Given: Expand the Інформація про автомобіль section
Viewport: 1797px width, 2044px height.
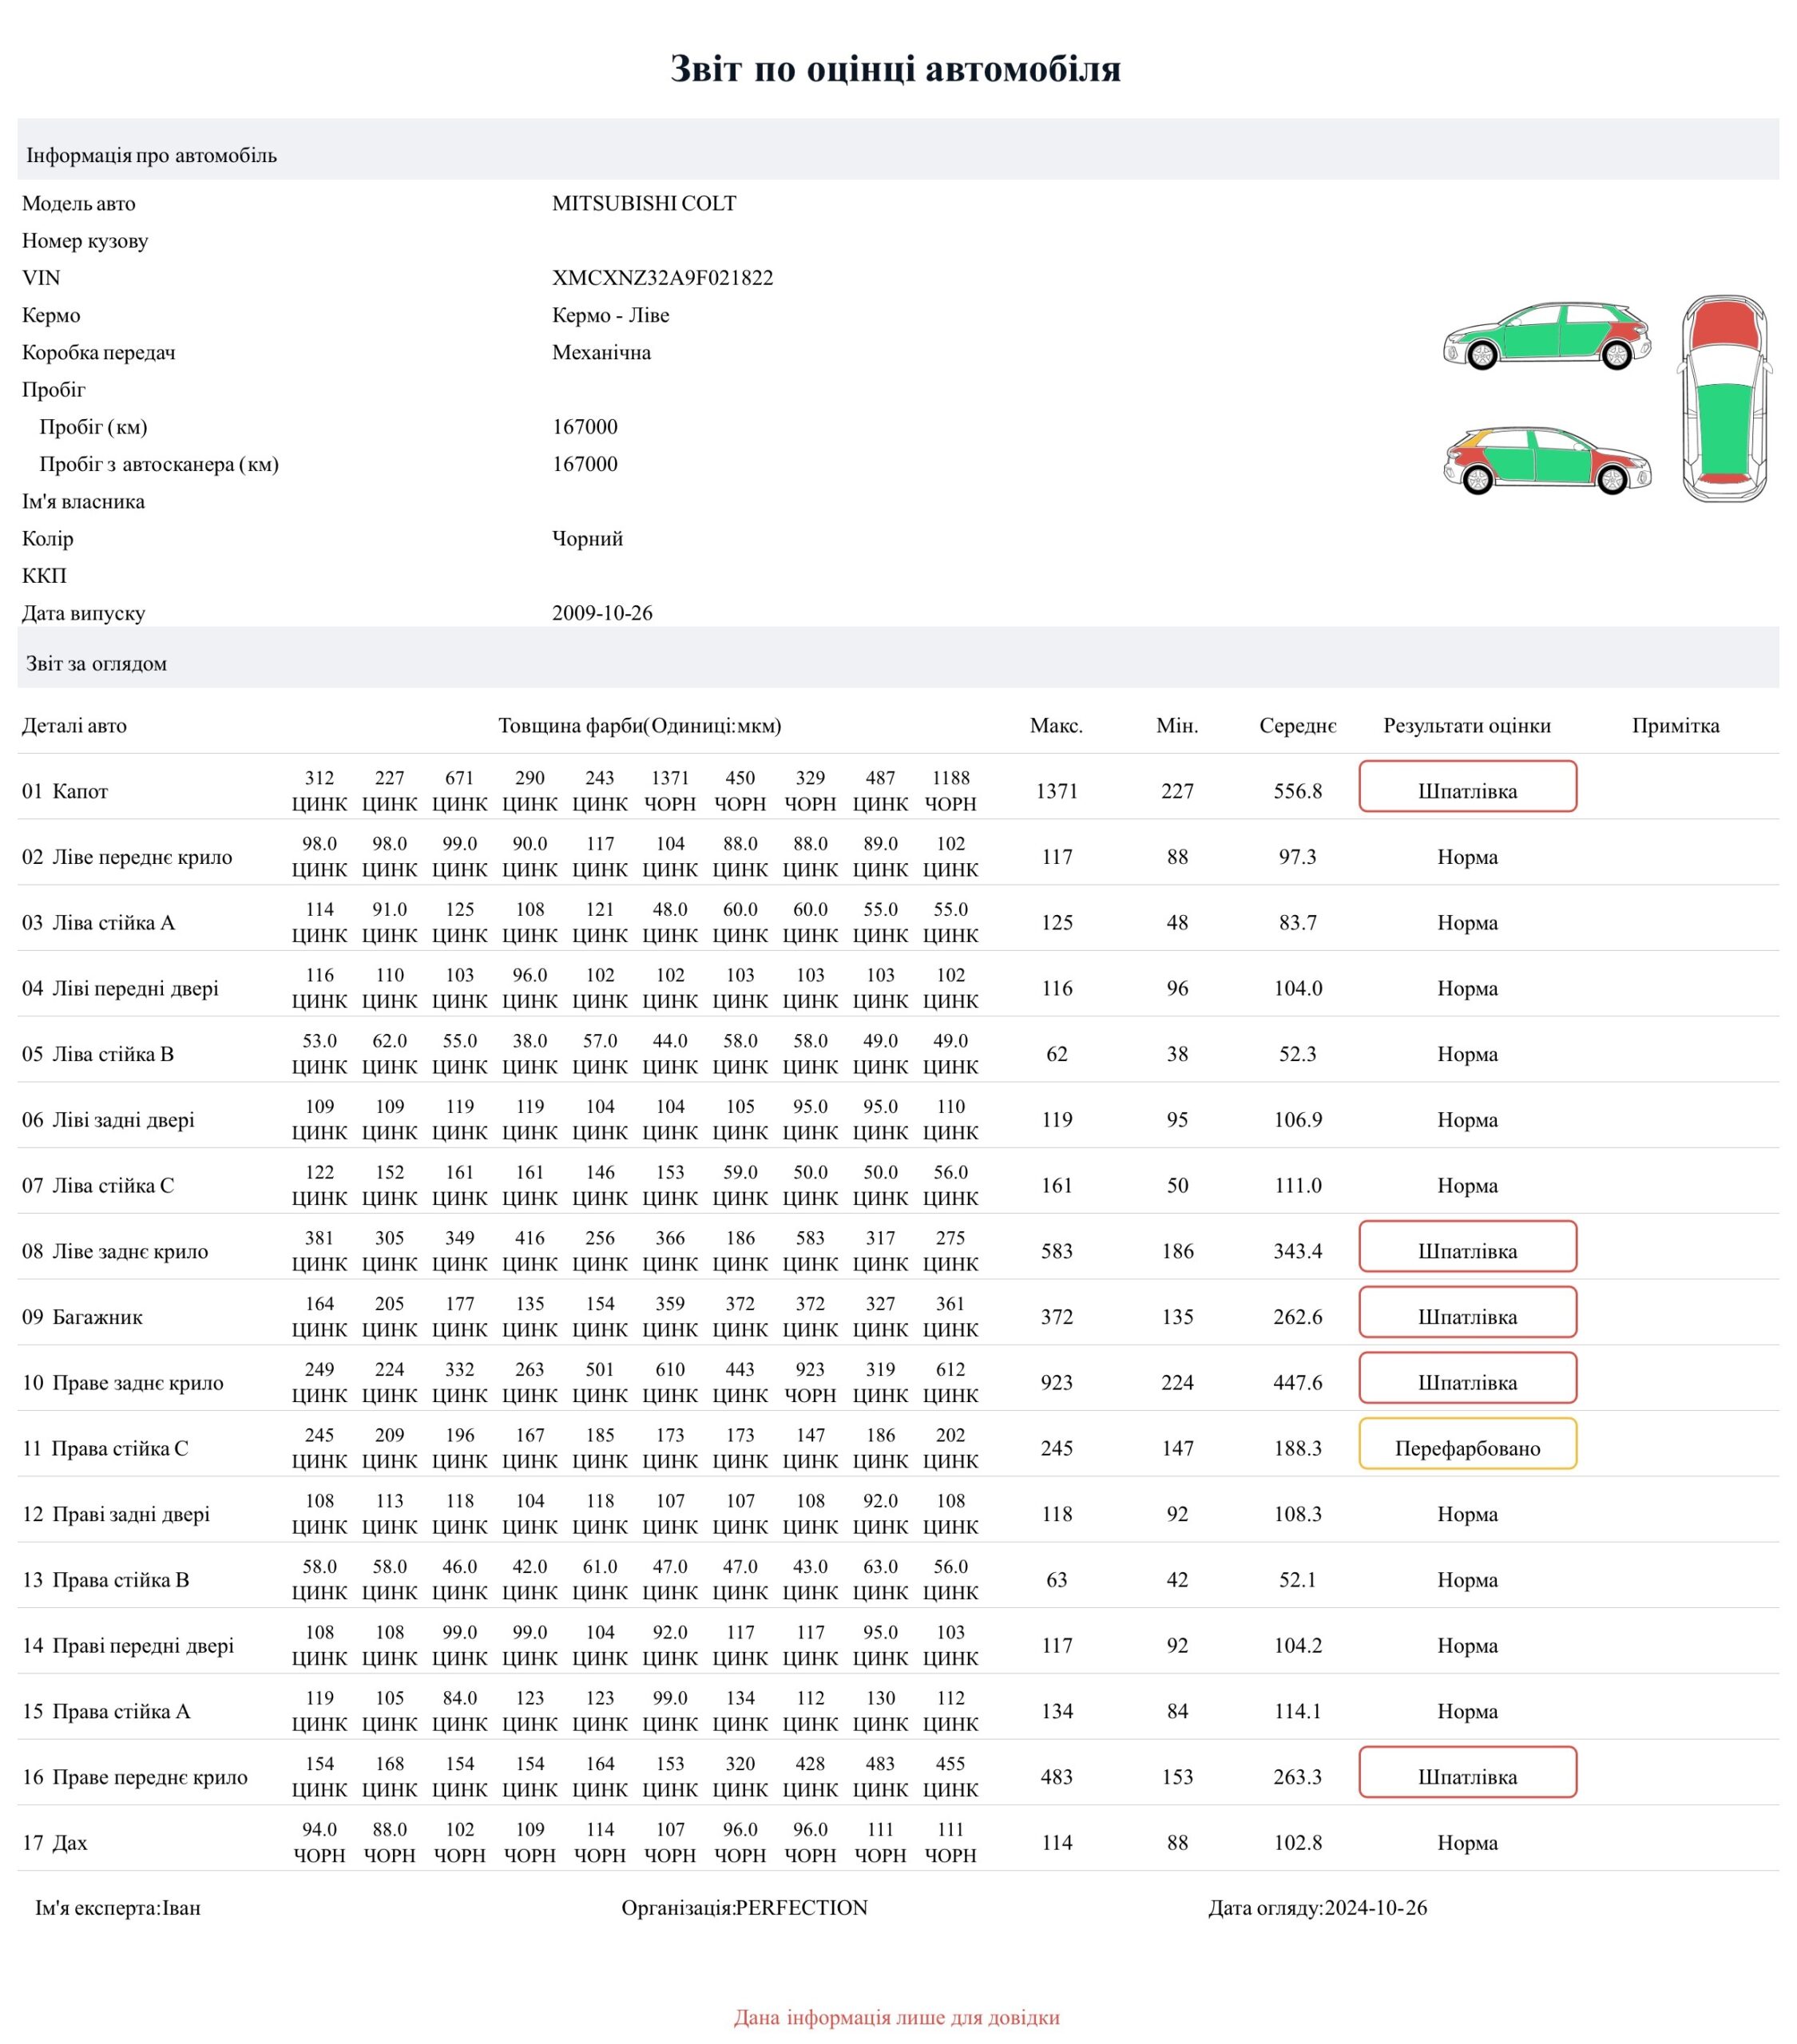Looking at the screenshot, I should (x=152, y=156).
